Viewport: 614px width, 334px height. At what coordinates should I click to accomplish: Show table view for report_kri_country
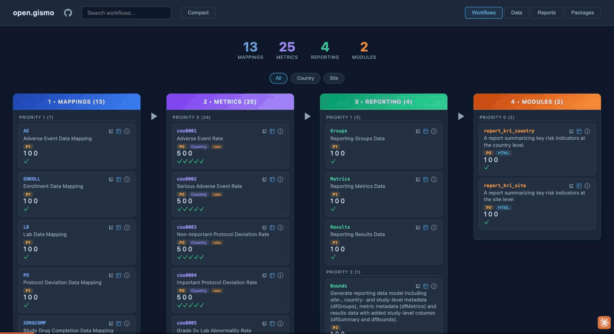(x=579, y=131)
